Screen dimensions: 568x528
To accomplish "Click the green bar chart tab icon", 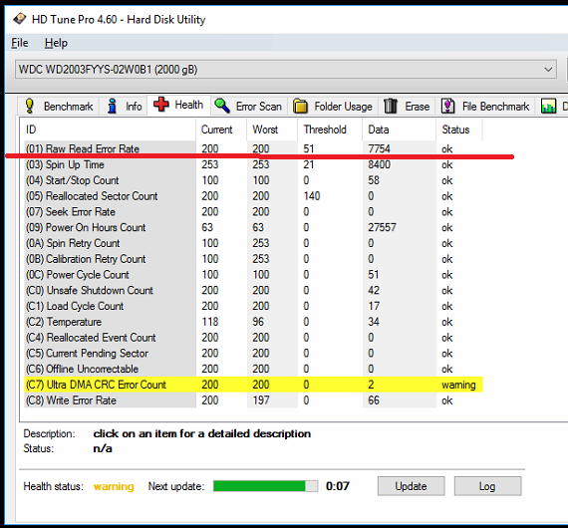I will [x=548, y=107].
